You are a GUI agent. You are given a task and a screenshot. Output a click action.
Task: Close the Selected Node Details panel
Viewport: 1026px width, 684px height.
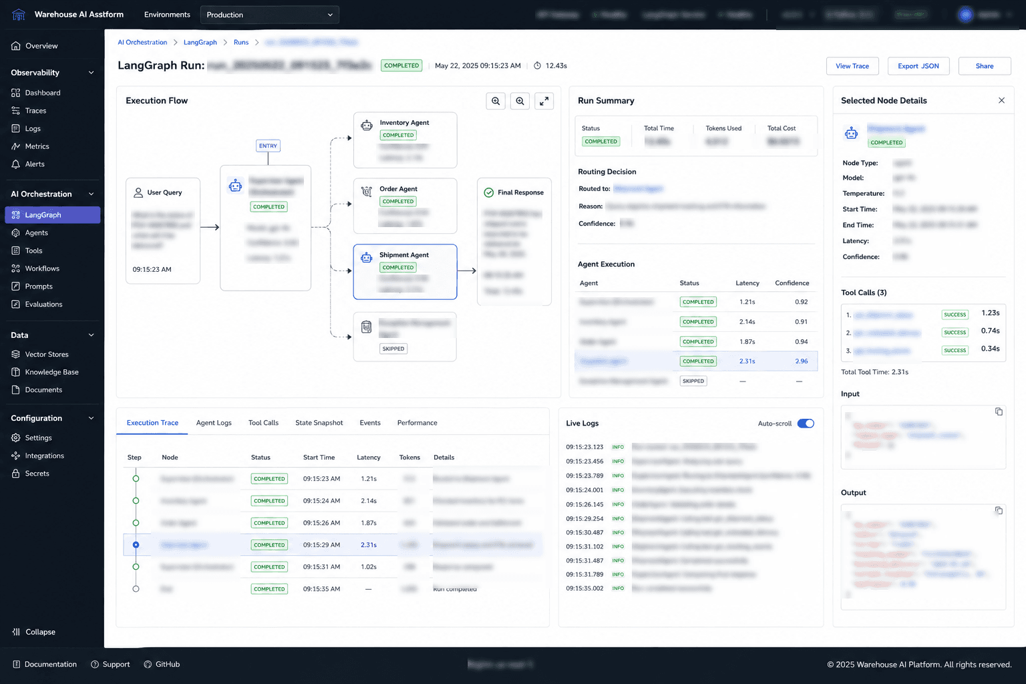[1001, 101]
